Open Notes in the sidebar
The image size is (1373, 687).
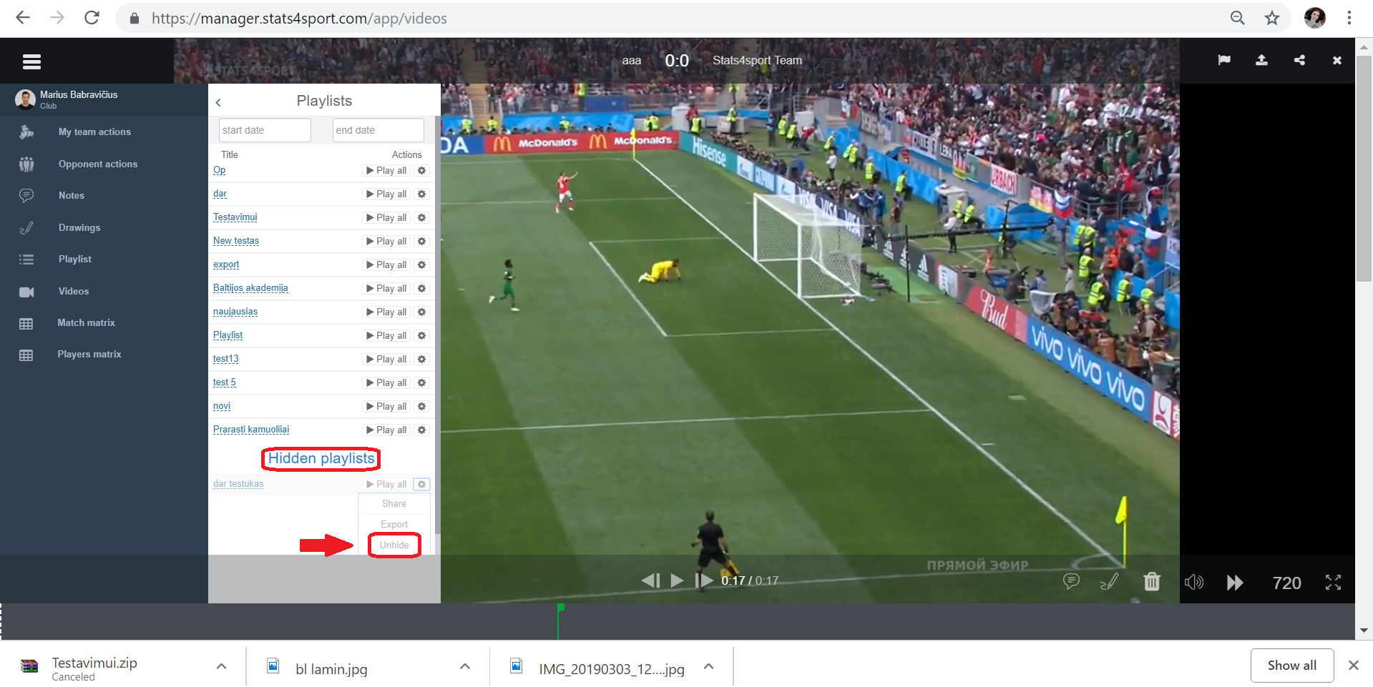pos(72,195)
